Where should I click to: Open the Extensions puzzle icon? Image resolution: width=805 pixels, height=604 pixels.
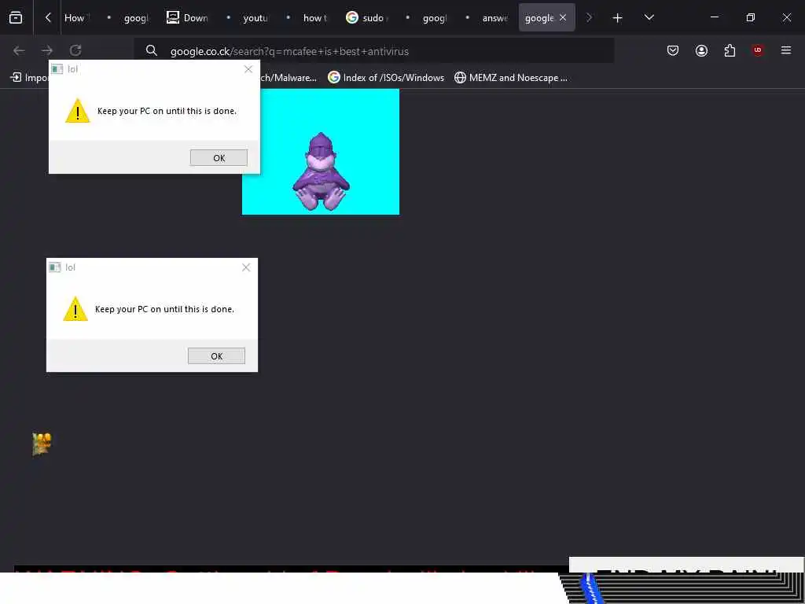[730, 50]
